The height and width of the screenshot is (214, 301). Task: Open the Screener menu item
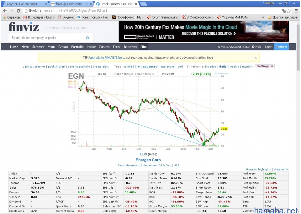coord(38,47)
